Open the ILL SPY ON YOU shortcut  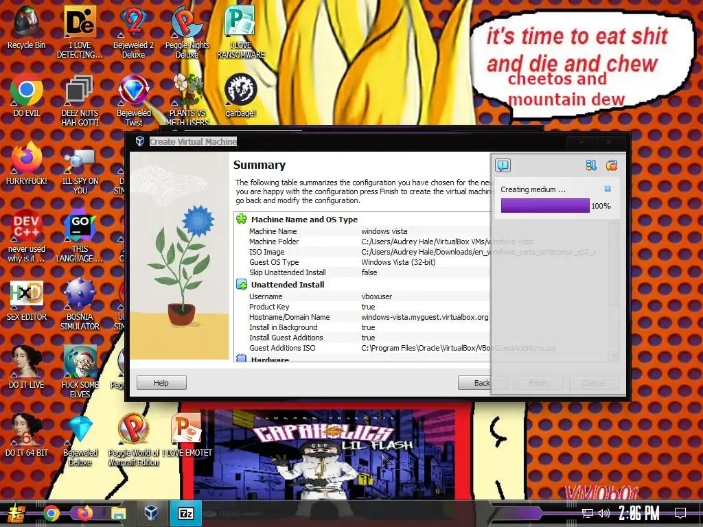pos(80,171)
